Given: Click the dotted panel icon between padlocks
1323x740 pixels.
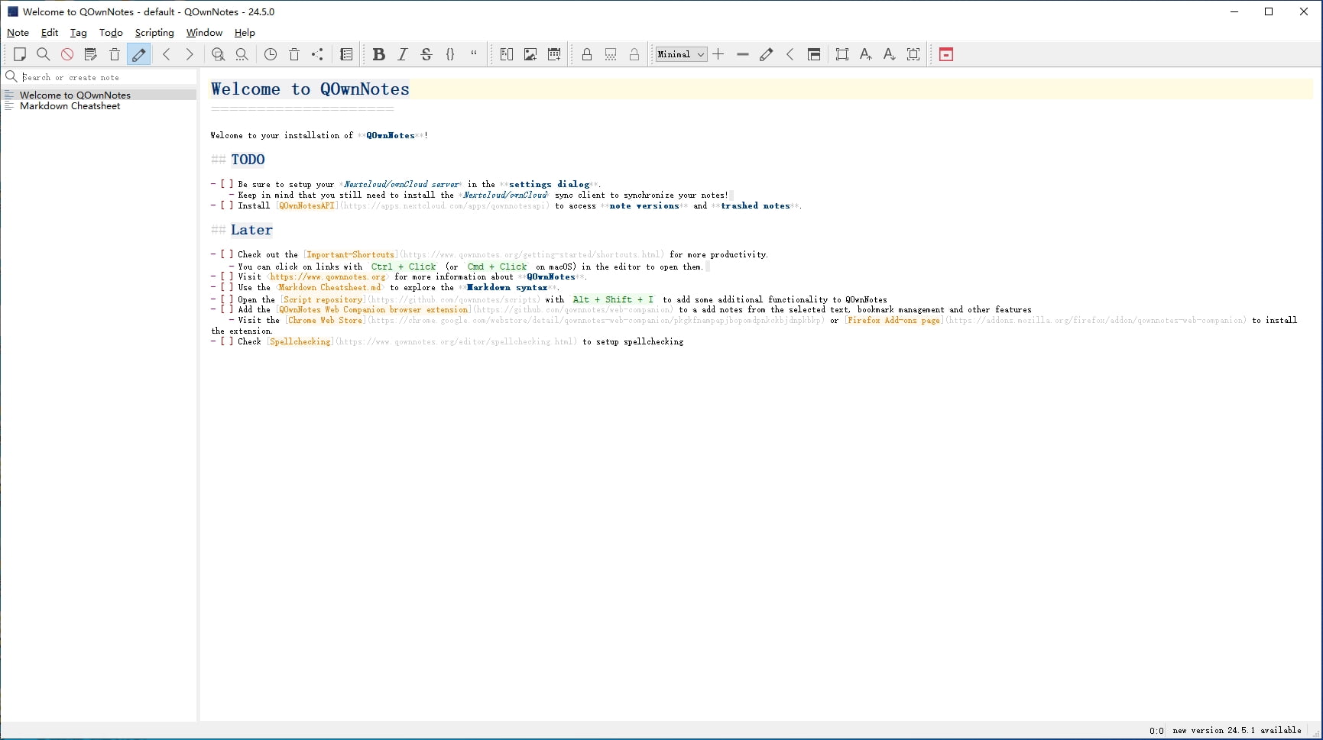Looking at the screenshot, I should pyautogui.click(x=611, y=54).
